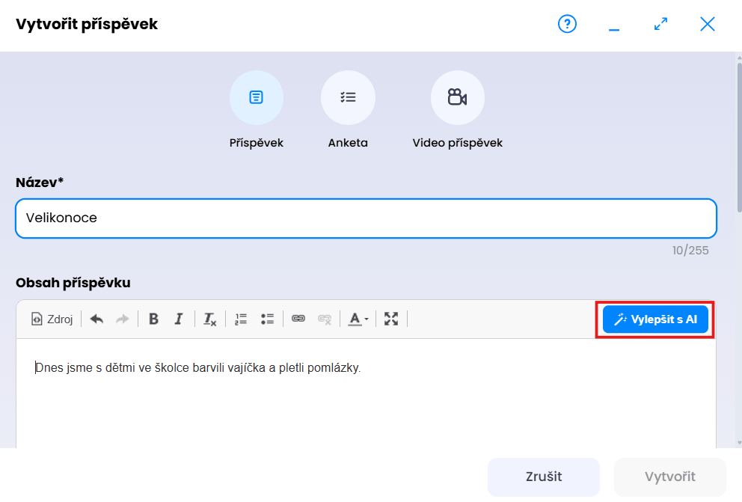Image resolution: width=742 pixels, height=502 pixels.
Task: Focus the Název field containing Velikonoce
Action: [x=366, y=218]
